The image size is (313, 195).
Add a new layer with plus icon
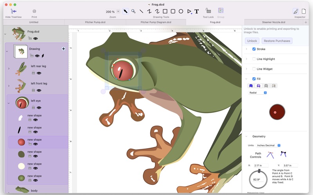[63, 49]
